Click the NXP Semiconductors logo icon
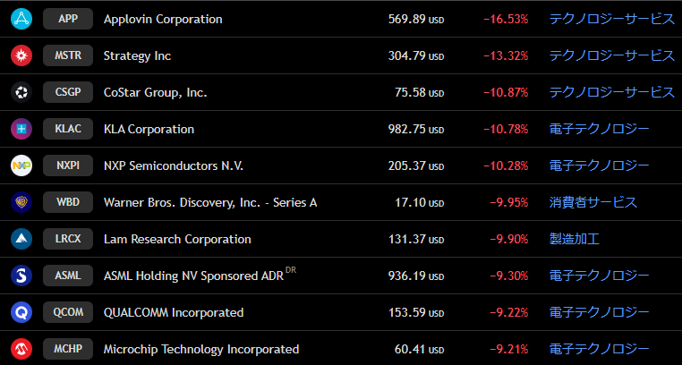 [x=21, y=166]
